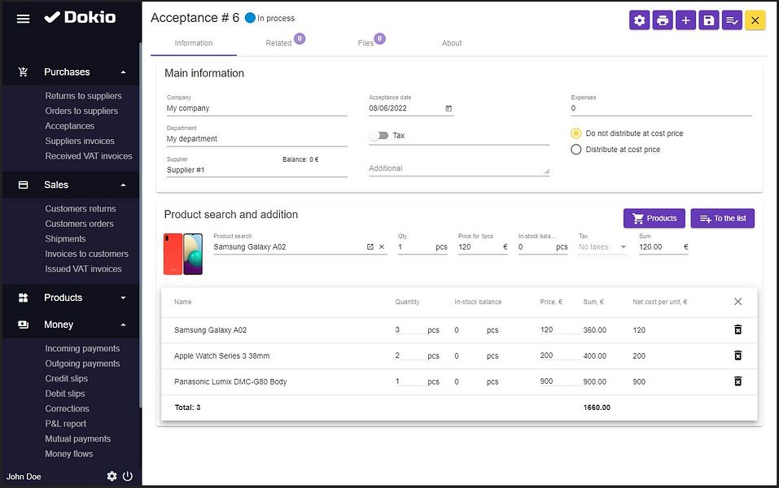
Task: Open Shipments menu item
Action: (x=65, y=239)
